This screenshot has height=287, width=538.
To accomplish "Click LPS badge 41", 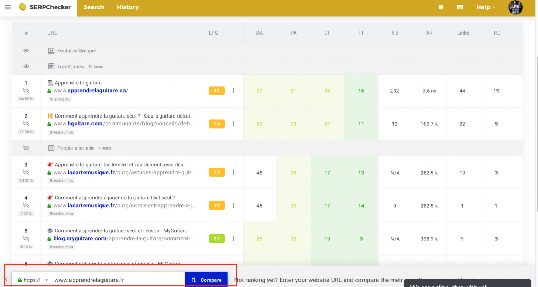I will pyautogui.click(x=216, y=91).
